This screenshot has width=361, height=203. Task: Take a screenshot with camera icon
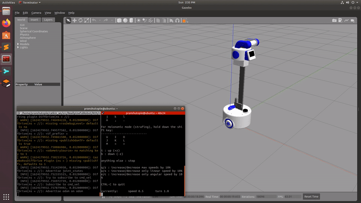(x=334, y=20)
